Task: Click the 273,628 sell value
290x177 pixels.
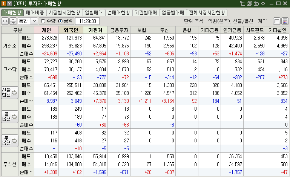Action: coord(49,38)
